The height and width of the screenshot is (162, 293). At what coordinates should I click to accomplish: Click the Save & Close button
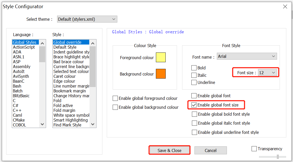169,150
